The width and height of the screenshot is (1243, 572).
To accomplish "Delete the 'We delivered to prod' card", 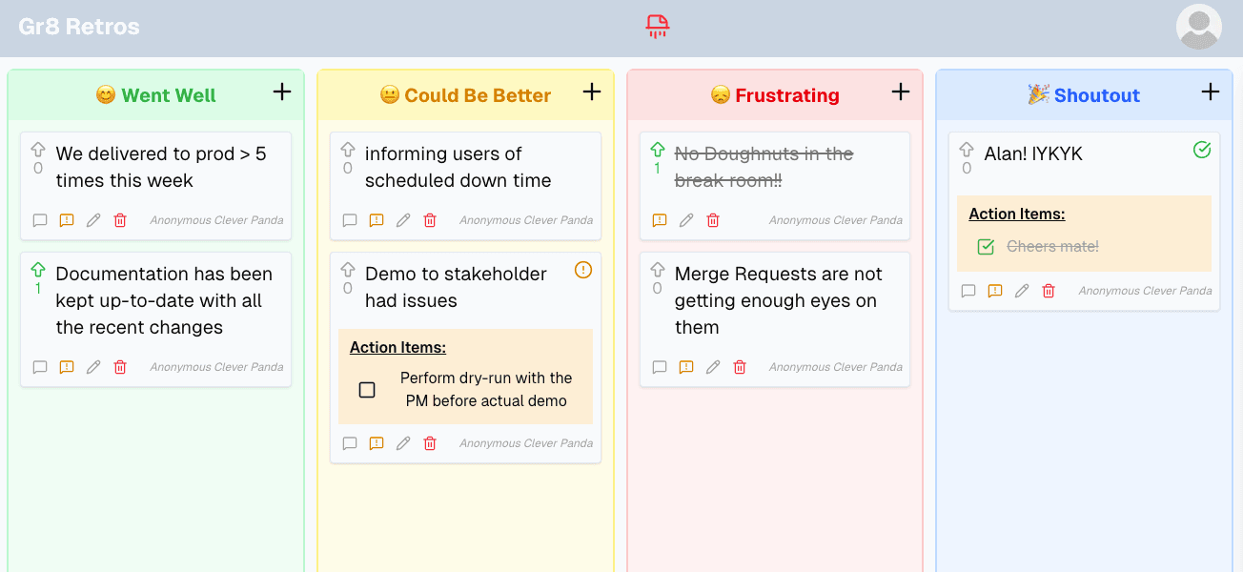I will point(120,220).
